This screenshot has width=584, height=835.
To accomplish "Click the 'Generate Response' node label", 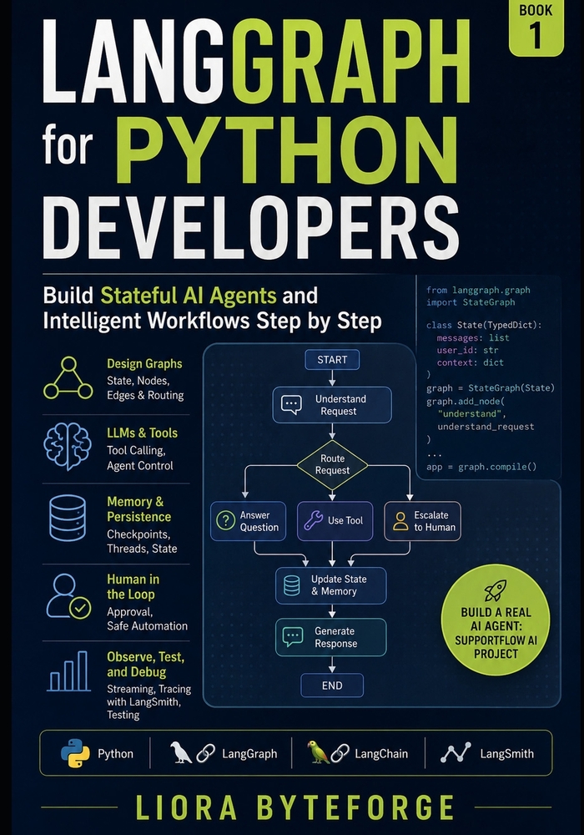I will 335,637.
